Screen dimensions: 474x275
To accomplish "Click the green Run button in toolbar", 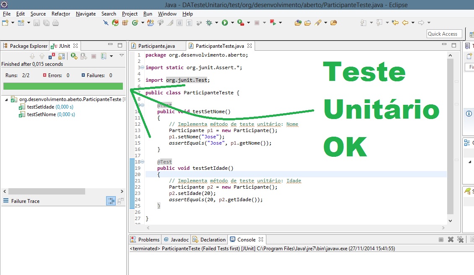I will click(225, 23).
